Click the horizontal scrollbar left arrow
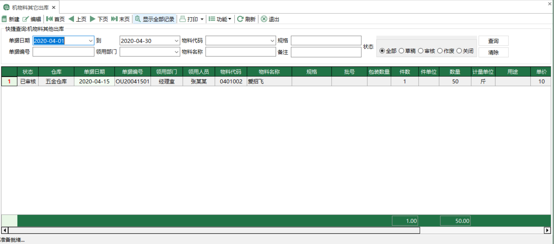The height and width of the screenshot is (244, 554). pos(5,230)
